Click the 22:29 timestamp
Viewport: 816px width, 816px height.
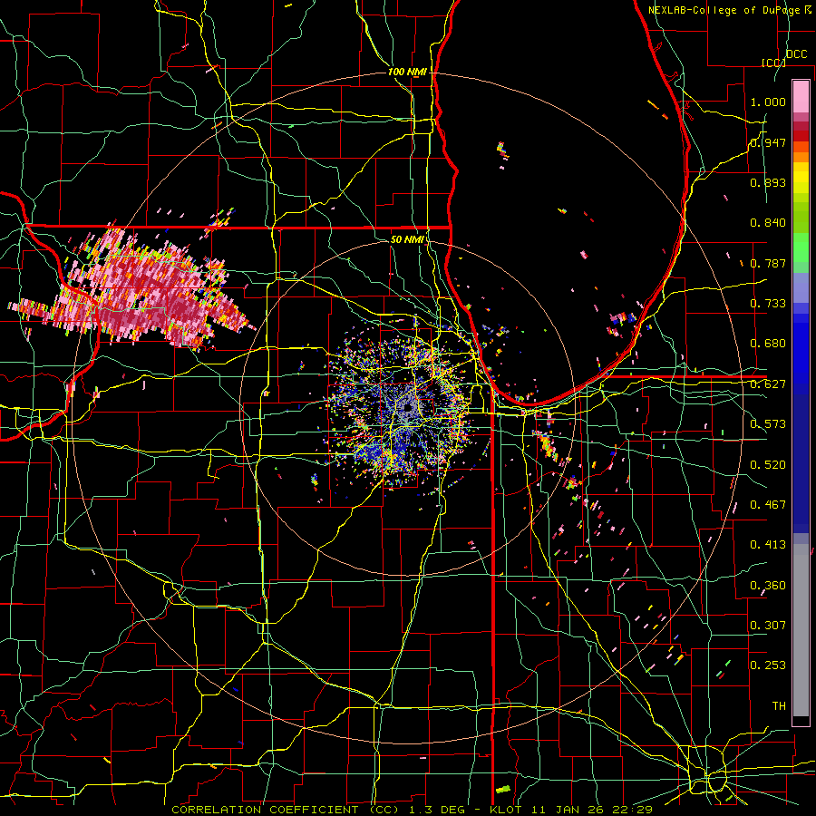click(632, 810)
